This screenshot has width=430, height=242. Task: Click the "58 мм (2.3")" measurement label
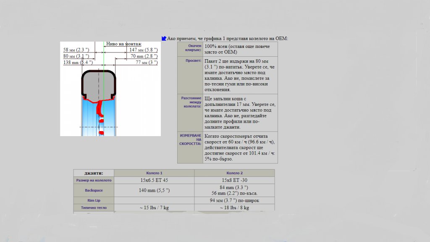click(x=76, y=50)
